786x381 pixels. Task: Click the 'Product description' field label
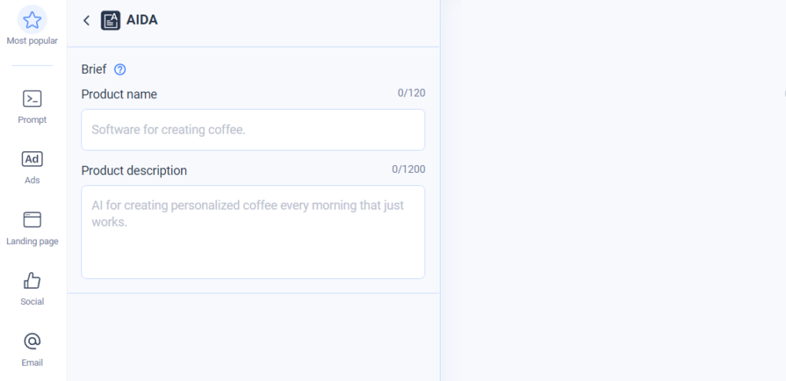(134, 171)
